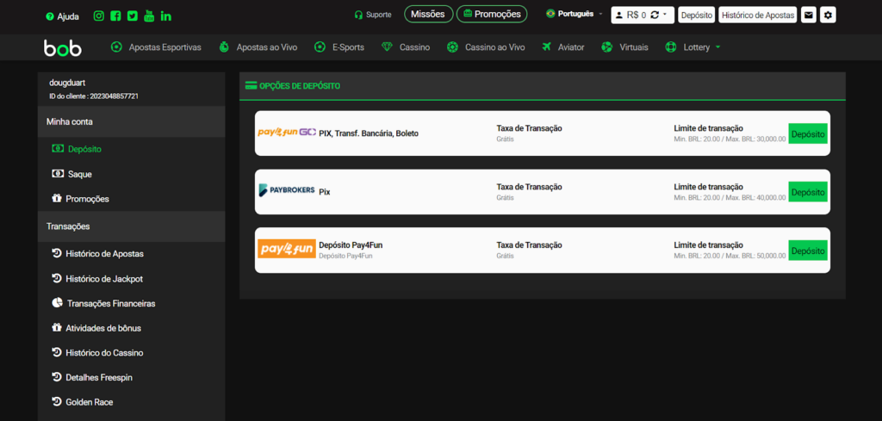Select the Pay4Fun GO deposit logo
The height and width of the screenshot is (421, 882).
tap(287, 133)
